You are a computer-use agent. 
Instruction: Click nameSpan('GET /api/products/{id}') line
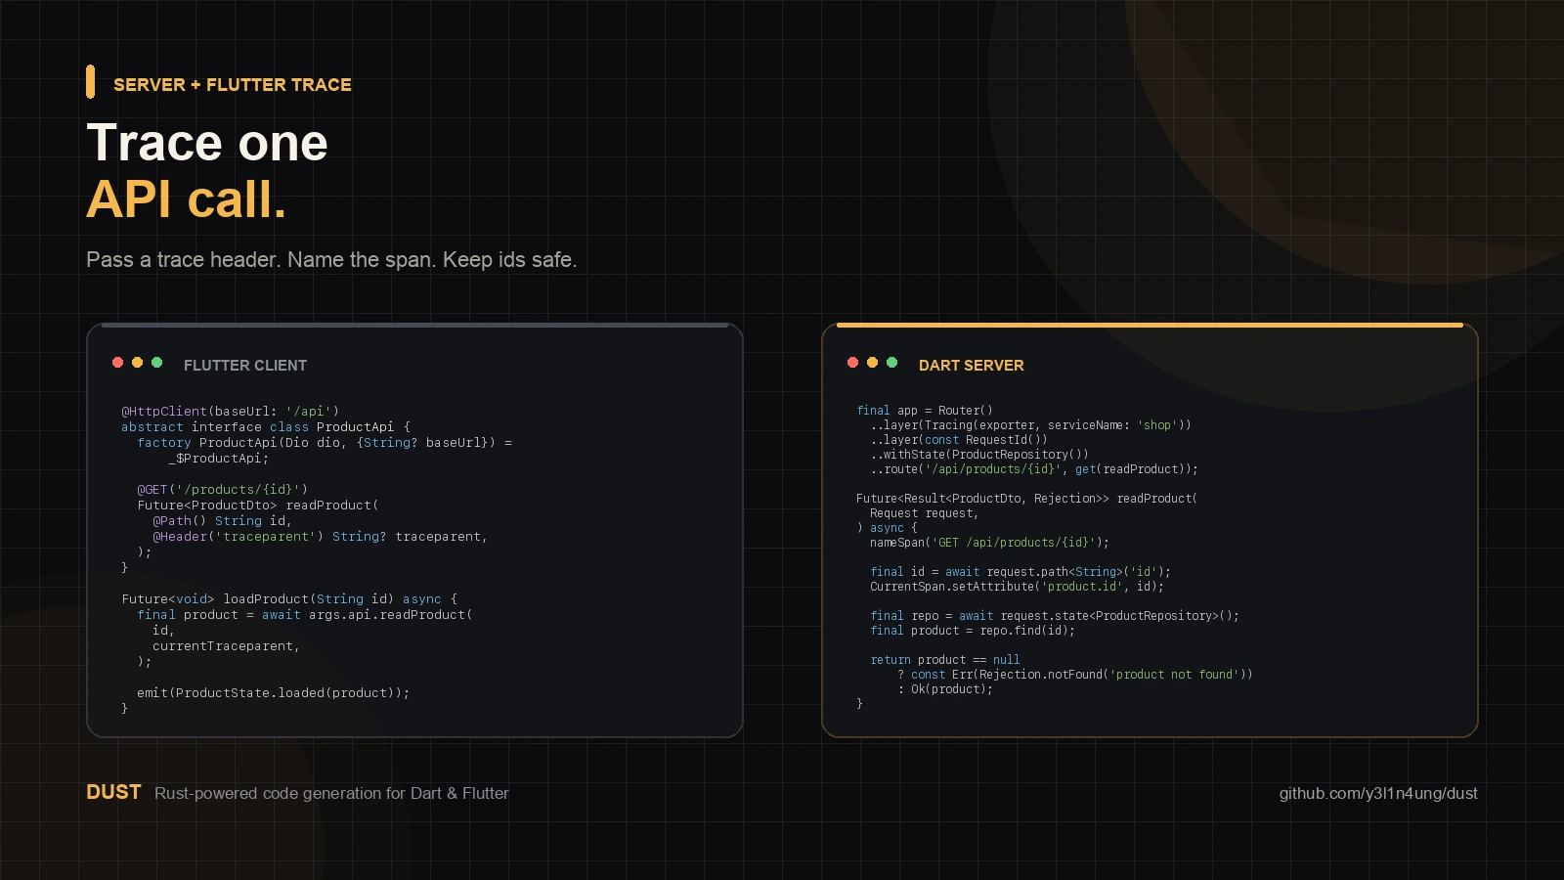tap(990, 543)
